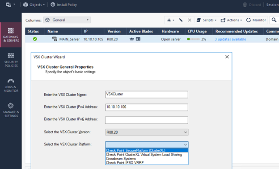
Task: Click the VSX Cluster IPv6 Address field
Action: 147,120
